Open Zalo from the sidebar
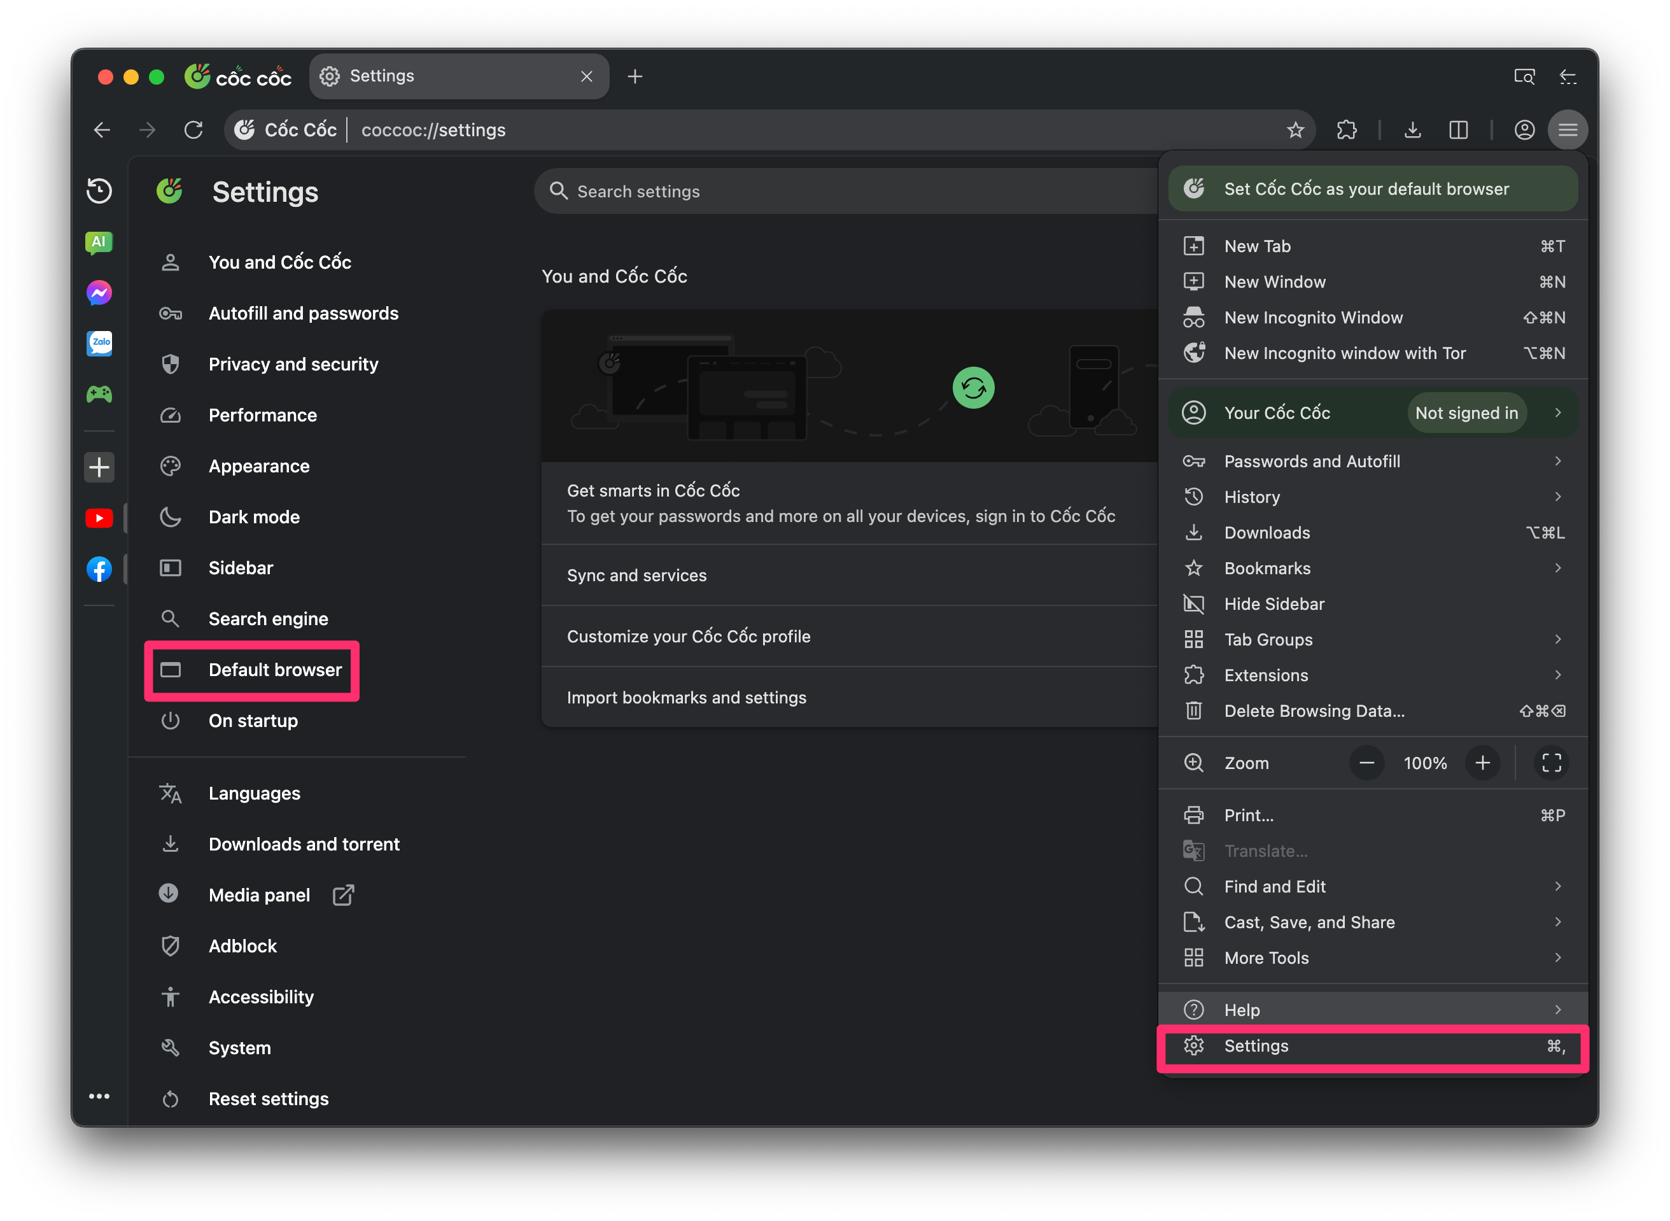1670x1221 pixels. (x=99, y=343)
